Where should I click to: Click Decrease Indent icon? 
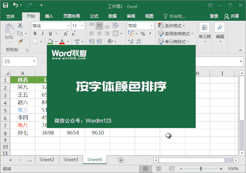[92, 42]
